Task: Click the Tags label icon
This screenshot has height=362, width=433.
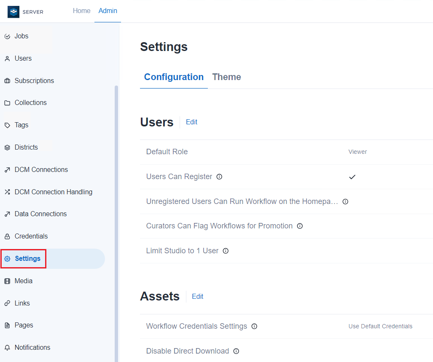Action: pyautogui.click(x=7, y=125)
